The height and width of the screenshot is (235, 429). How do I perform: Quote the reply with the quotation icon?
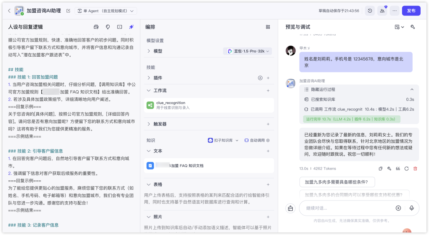pos(398,168)
